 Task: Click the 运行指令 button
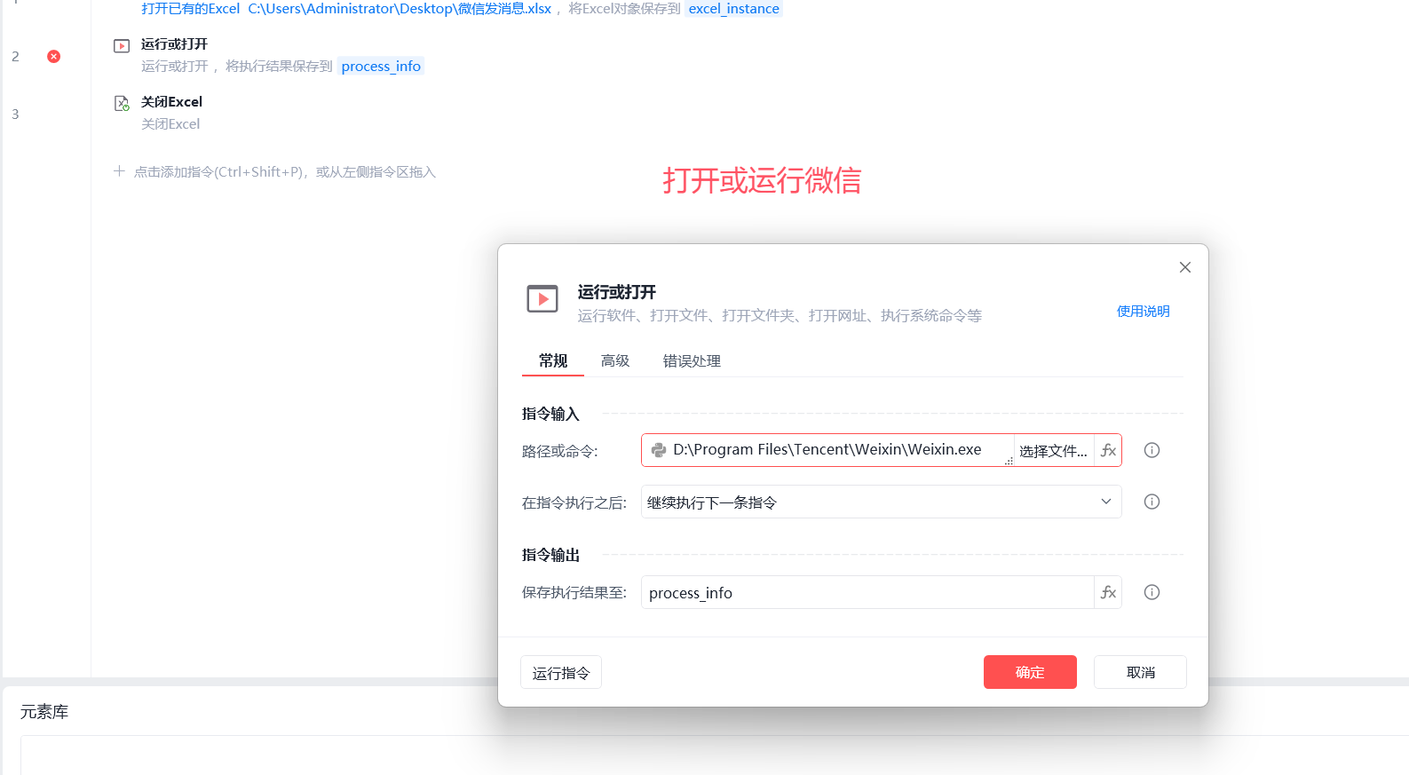pos(560,673)
